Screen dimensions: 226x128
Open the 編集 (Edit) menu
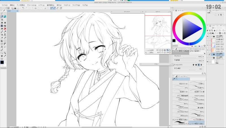[12, 5]
